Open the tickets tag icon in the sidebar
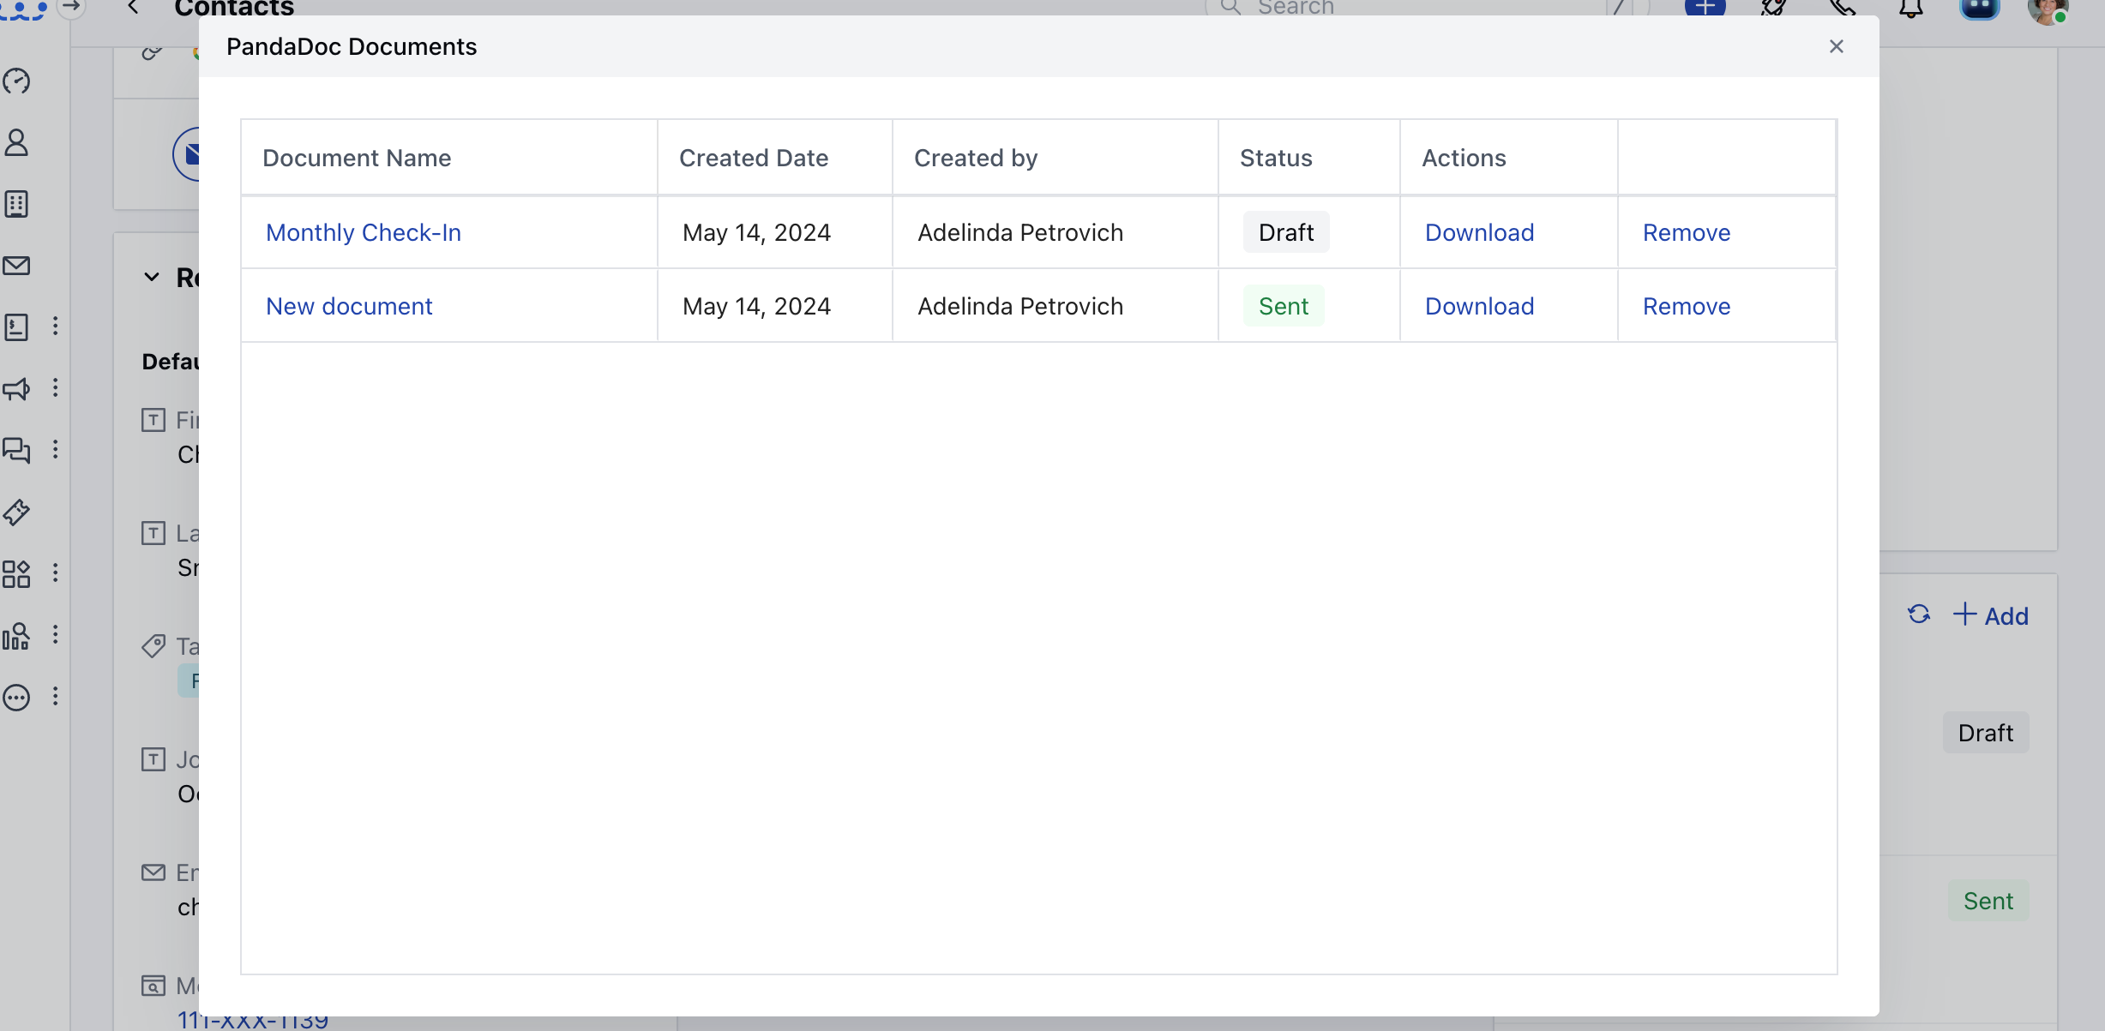Viewport: 2105px width, 1031px height. [16, 512]
